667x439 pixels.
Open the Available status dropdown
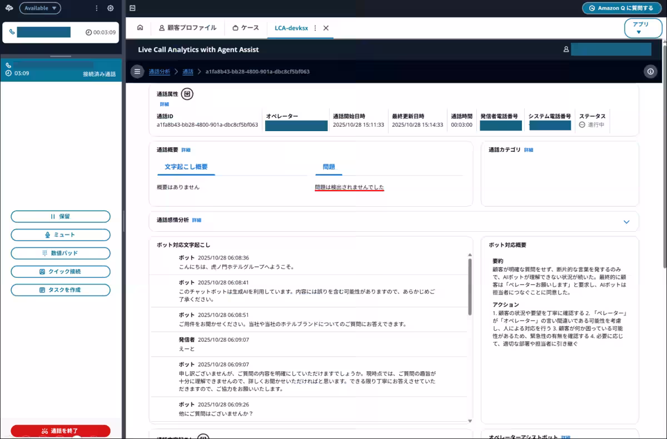40,8
